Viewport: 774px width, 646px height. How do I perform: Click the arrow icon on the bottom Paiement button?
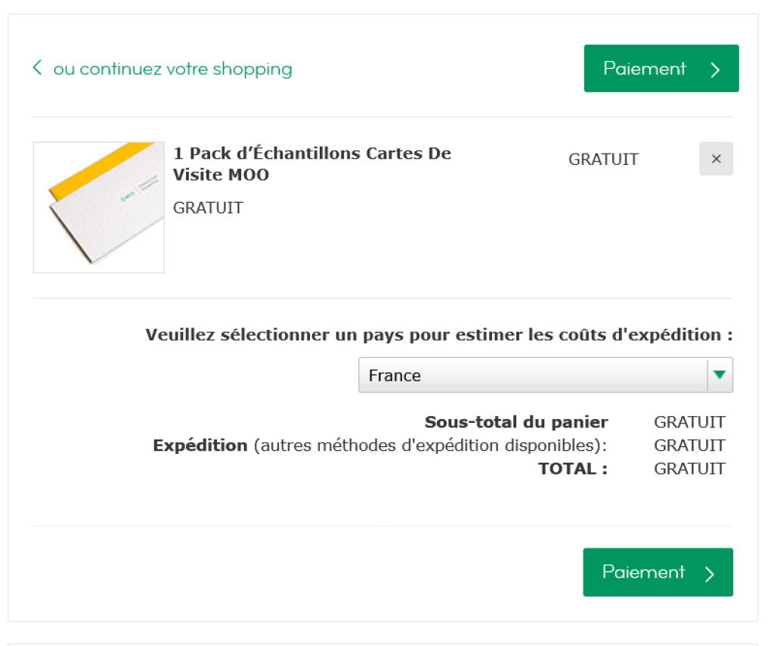click(x=709, y=573)
